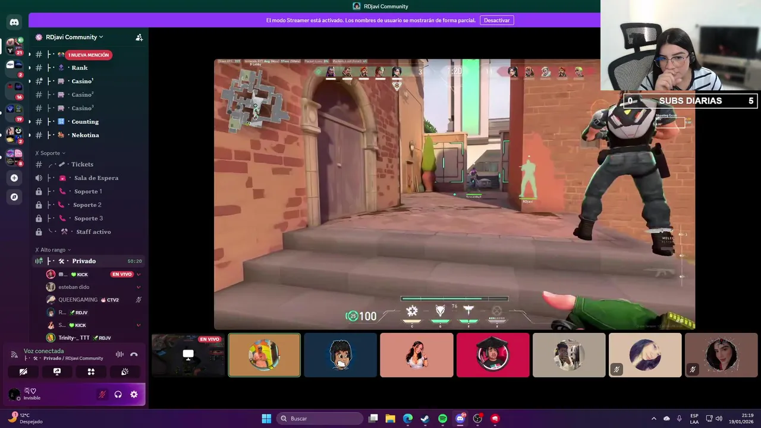The width and height of the screenshot is (761, 428).
Task: Expand chevron beside EN VIVO user
Action: [x=139, y=274]
